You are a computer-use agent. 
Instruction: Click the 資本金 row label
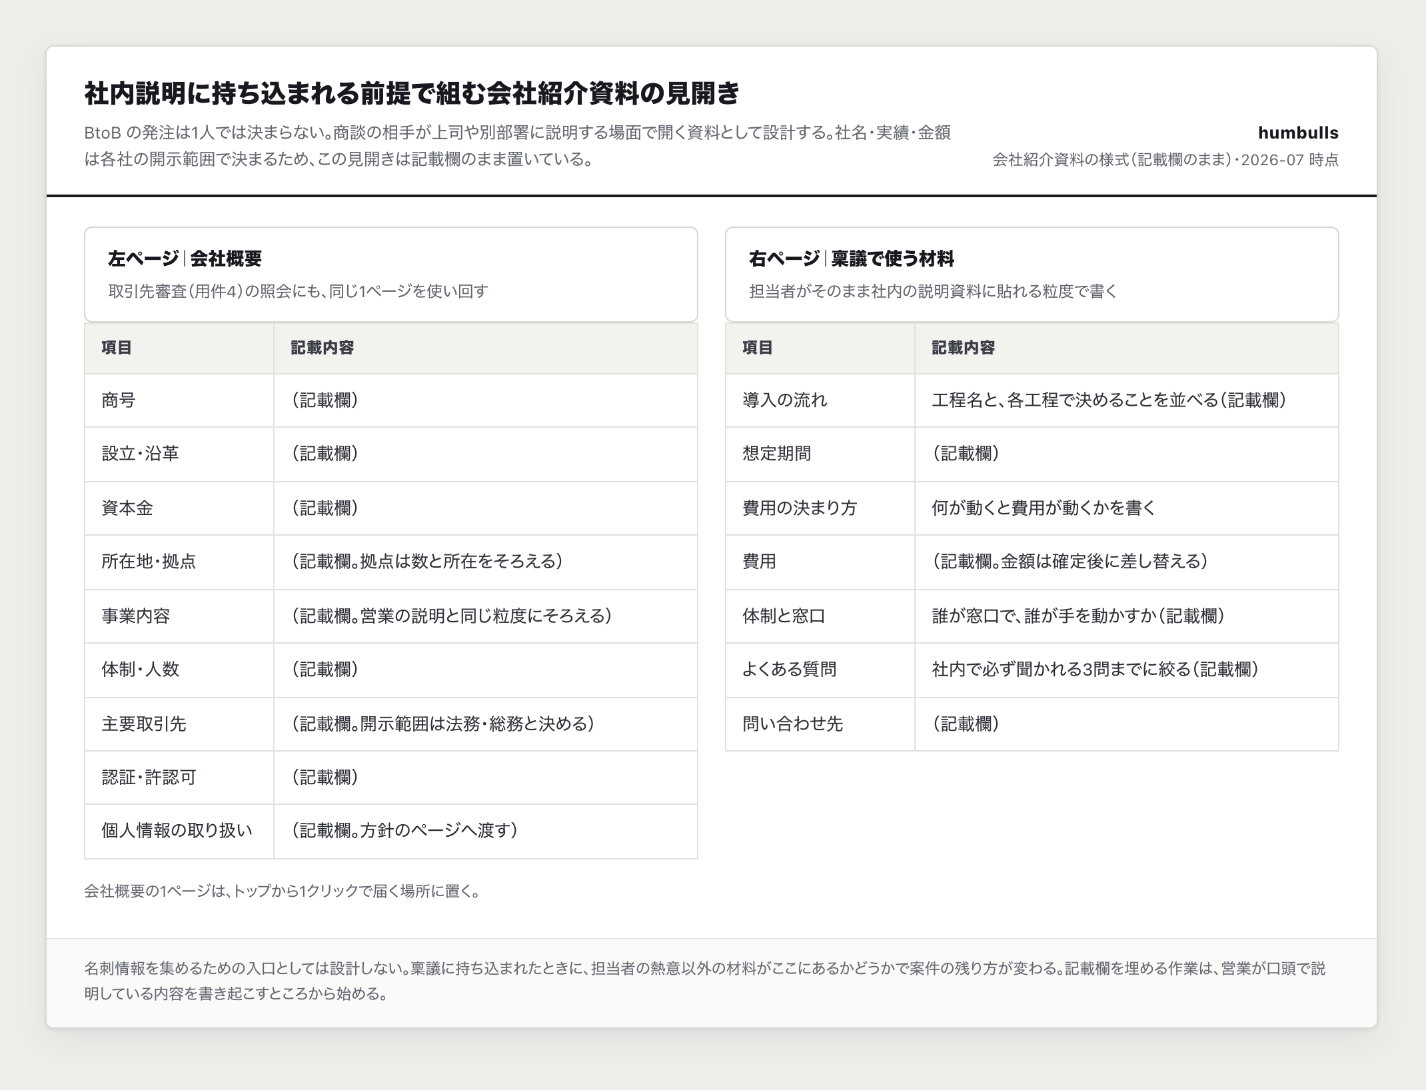(x=127, y=508)
